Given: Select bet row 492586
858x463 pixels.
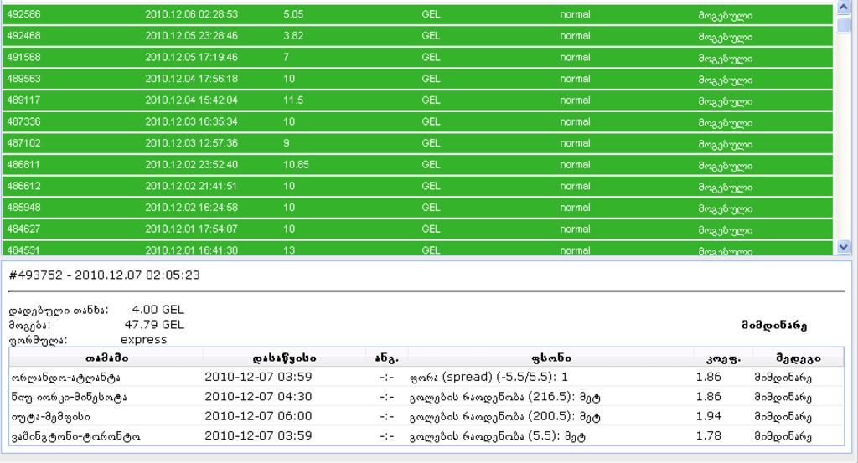Looking at the screenshot, I should pyautogui.click(x=417, y=15).
